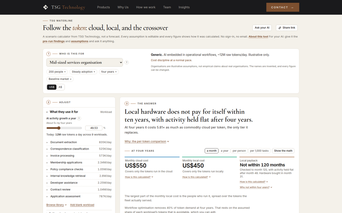Viewport: 342px width, 213px height.
Task: Click the CONTACT button
Action: click(283, 7)
